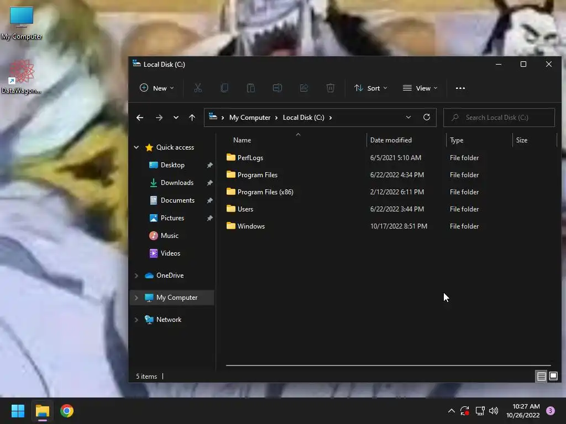Switch to details view layout icon
This screenshot has width=566, height=424.
point(541,377)
